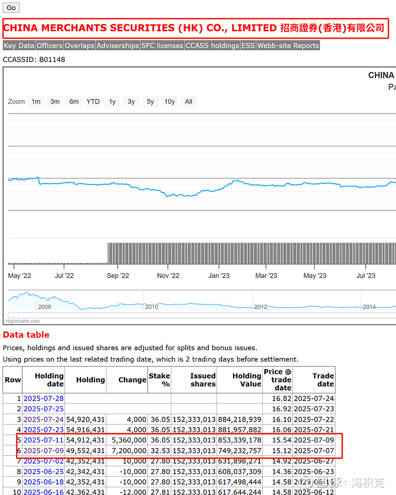Open holding date 2025-07-28
Screen dimensions: 396x495
44,398
